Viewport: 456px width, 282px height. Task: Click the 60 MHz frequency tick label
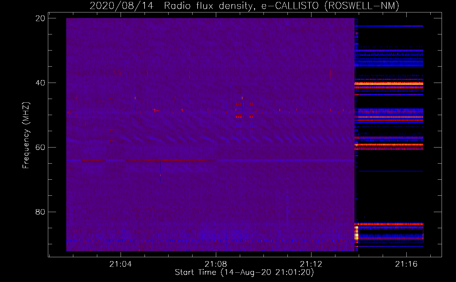(40, 147)
